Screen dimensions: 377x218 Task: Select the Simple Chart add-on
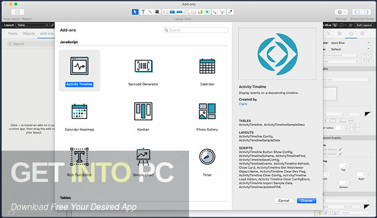pyautogui.click(x=143, y=161)
